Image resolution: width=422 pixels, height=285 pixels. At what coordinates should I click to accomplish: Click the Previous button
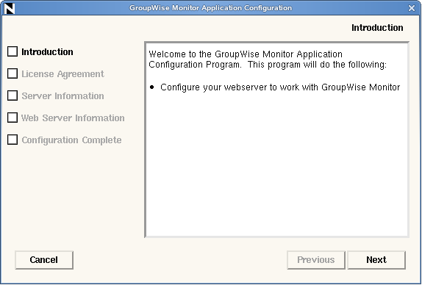point(316,260)
